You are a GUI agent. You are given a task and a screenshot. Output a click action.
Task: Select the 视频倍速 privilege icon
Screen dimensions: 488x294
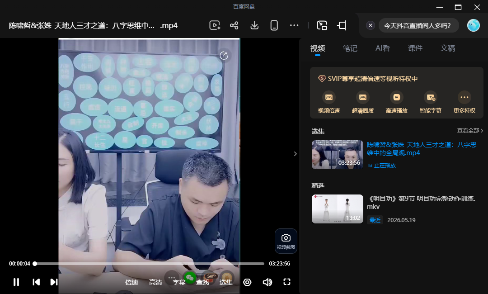(328, 97)
